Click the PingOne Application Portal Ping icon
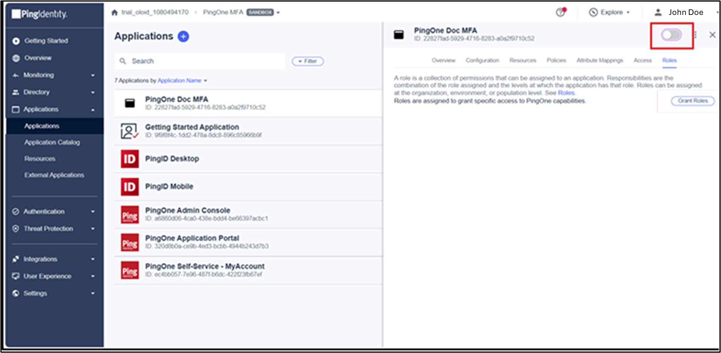 coord(130,243)
